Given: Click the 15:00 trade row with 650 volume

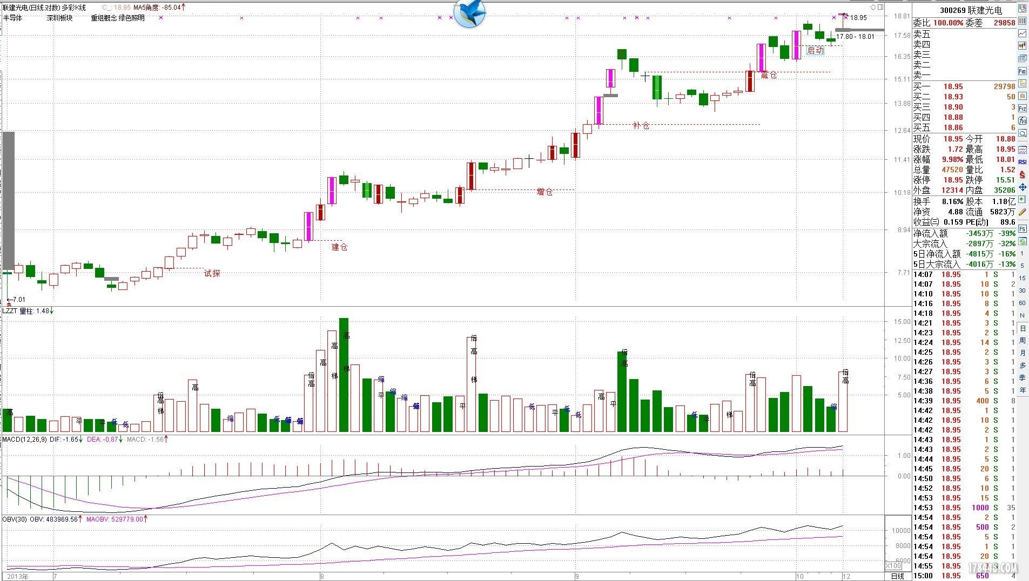Looking at the screenshot, I should coord(964,576).
